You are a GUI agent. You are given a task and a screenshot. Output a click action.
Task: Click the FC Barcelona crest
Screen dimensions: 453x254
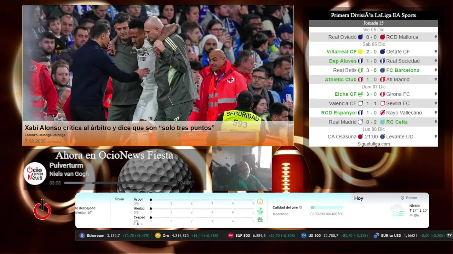(382, 70)
